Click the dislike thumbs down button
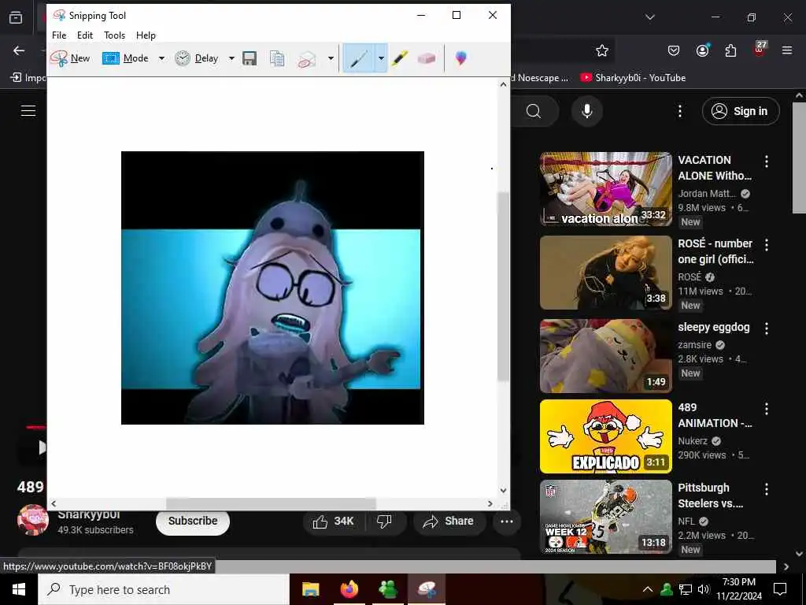 (385, 521)
